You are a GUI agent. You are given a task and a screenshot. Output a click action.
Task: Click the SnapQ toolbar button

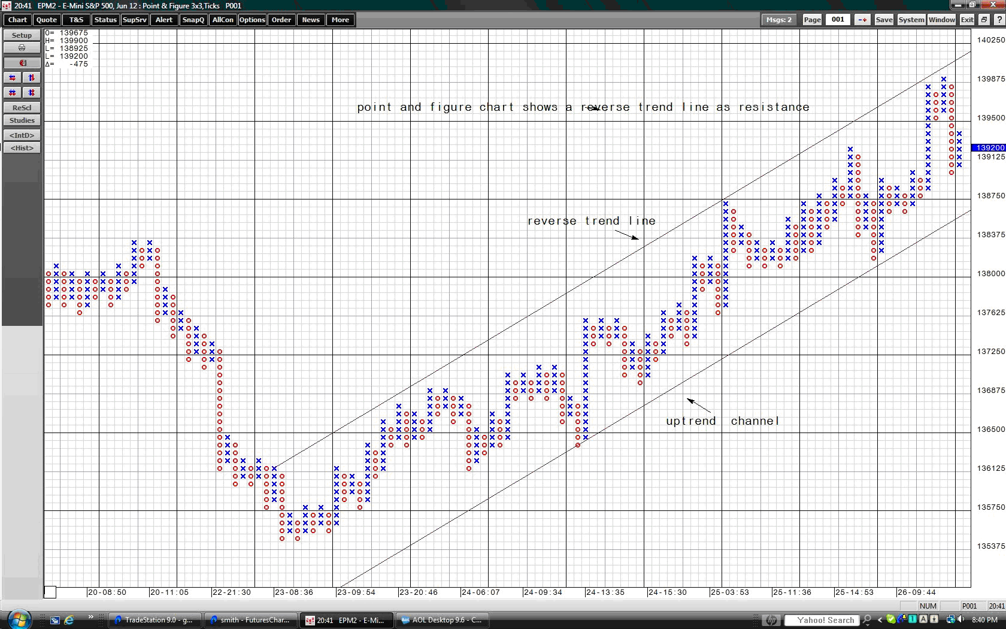coord(193,20)
